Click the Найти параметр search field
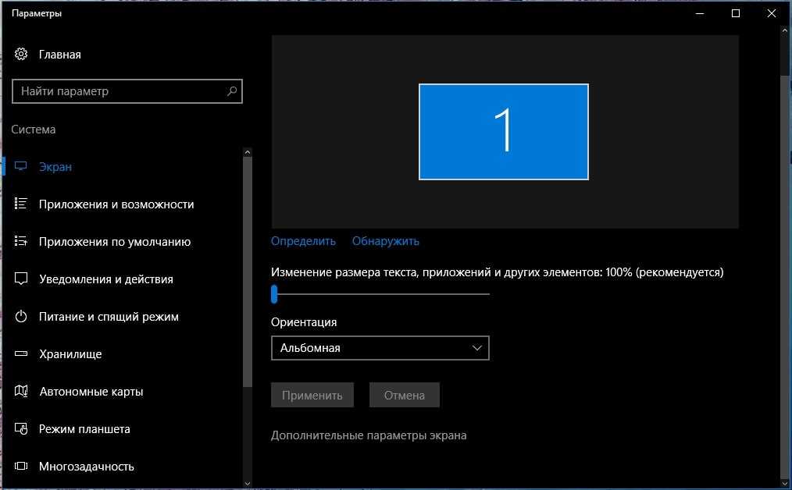The height and width of the screenshot is (490, 792). point(127,91)
